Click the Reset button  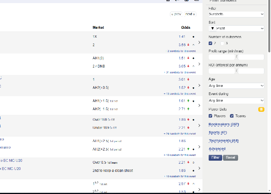pos(231,158)
